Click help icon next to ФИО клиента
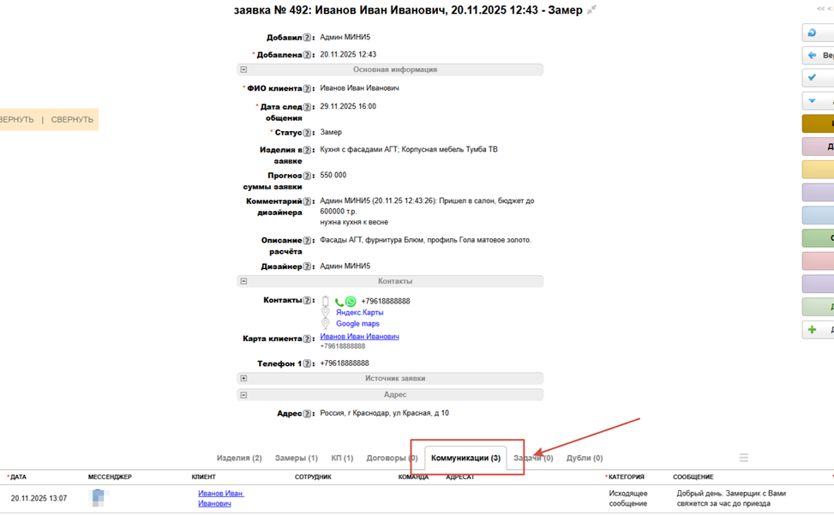834x516 pixels. click(x=307, y=88)
